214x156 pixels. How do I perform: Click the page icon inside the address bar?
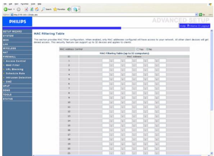click(12, 15)
